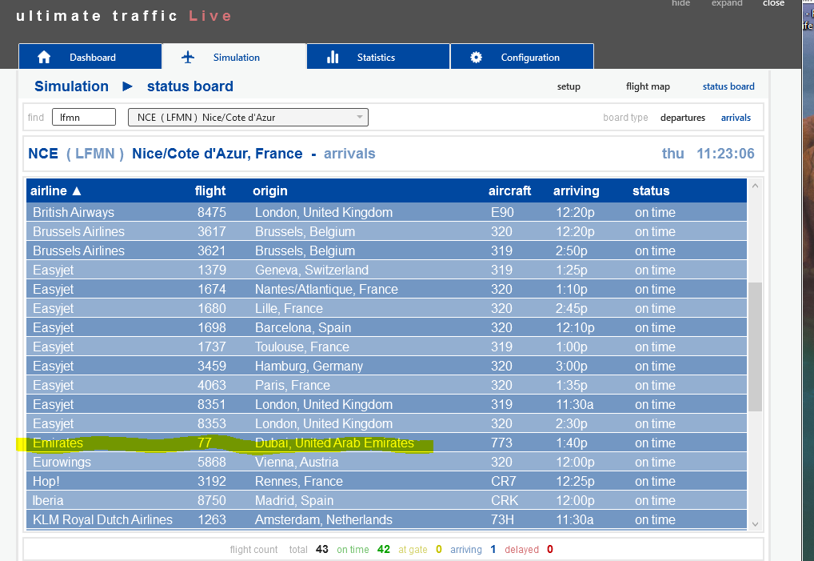Click Easyjet flight number 8353
814x561 pixels.
211,424
